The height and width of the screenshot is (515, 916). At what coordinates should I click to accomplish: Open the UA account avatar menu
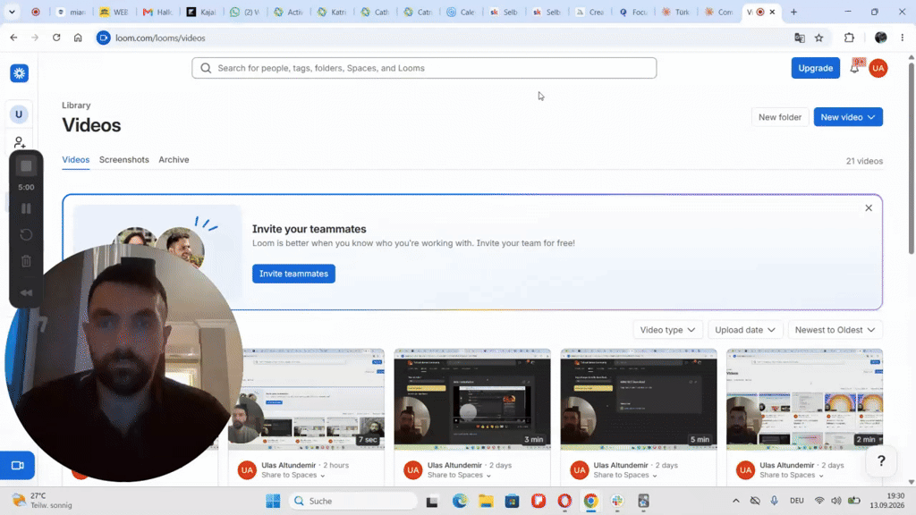click(x=878, y=68)
